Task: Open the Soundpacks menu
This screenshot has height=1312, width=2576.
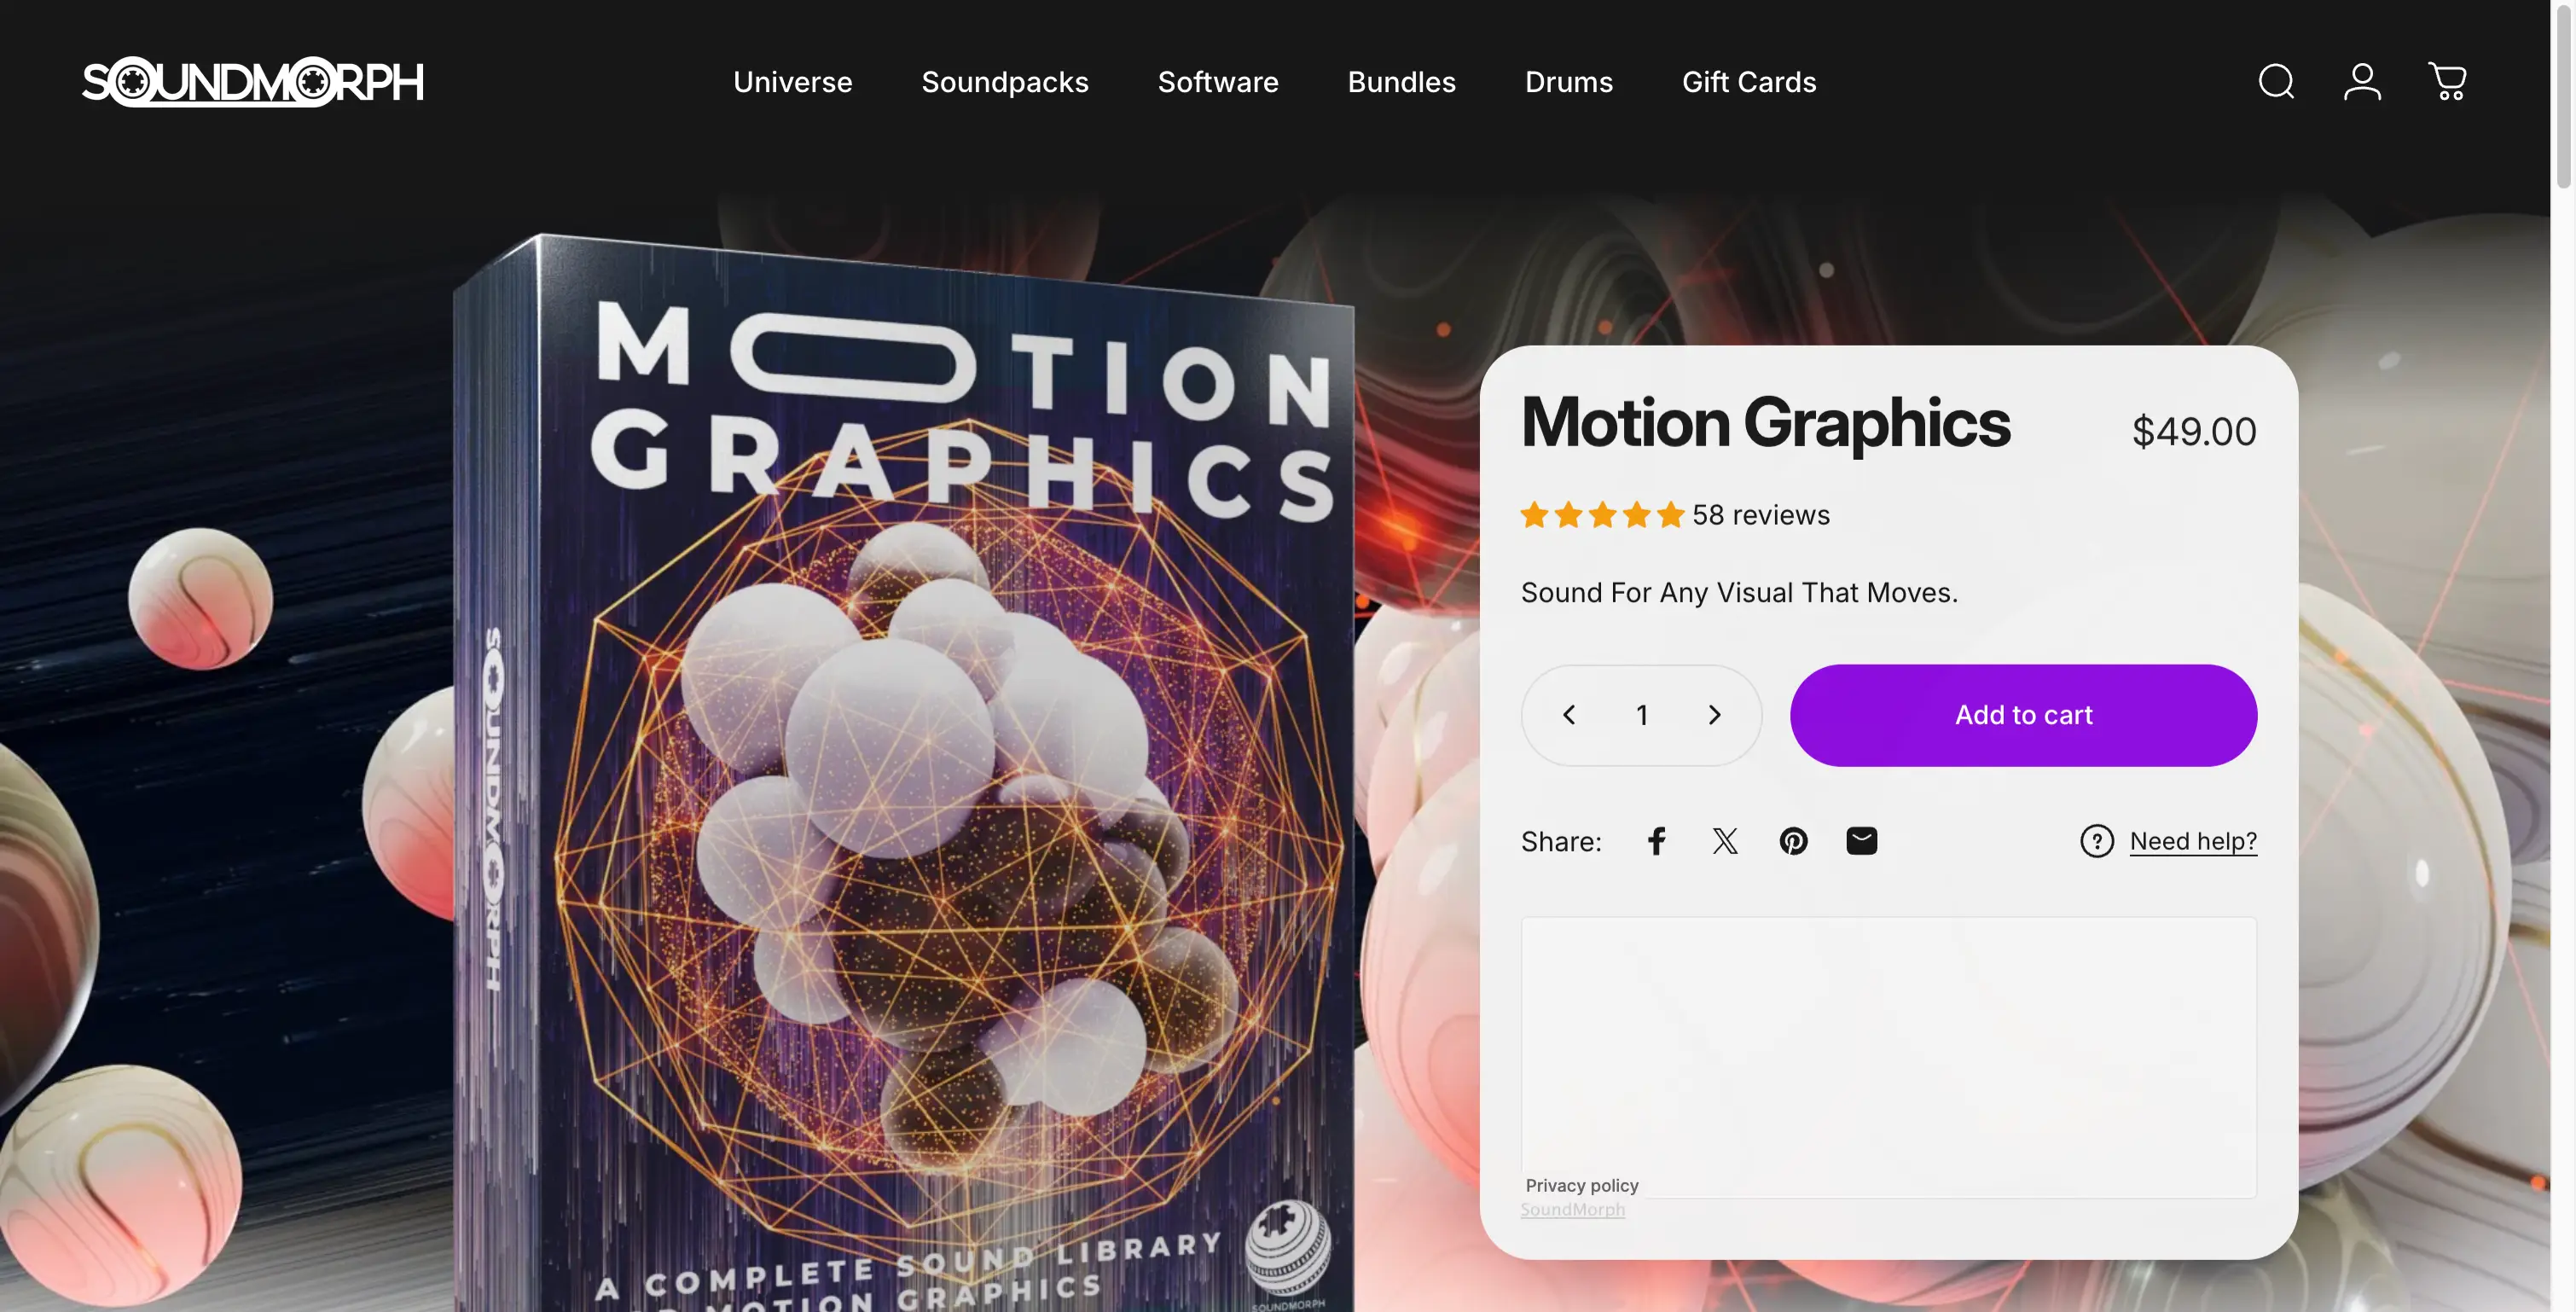Action: click(x=1005, y=82)
